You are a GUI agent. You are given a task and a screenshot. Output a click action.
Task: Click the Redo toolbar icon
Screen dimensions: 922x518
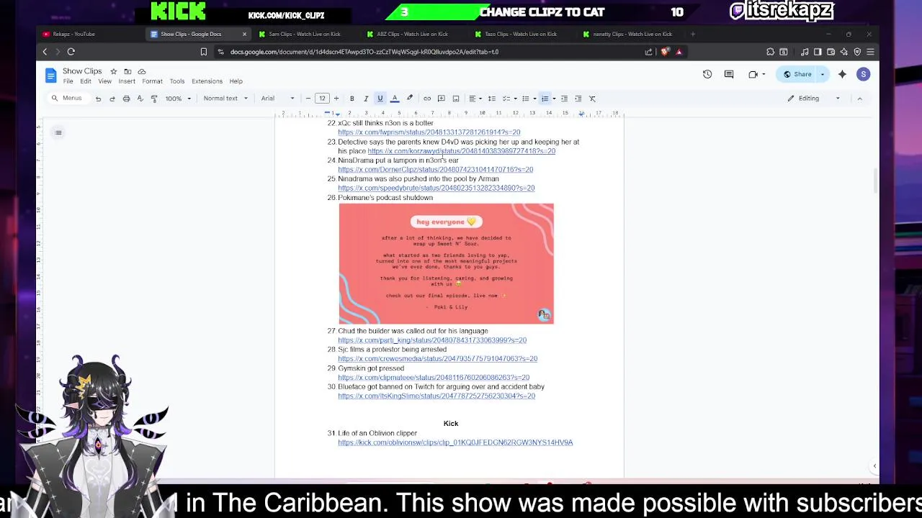112,99
